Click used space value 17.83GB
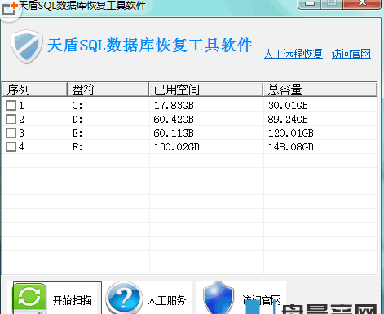This screenshot has height=314, width=384. (x=174, y=106)
